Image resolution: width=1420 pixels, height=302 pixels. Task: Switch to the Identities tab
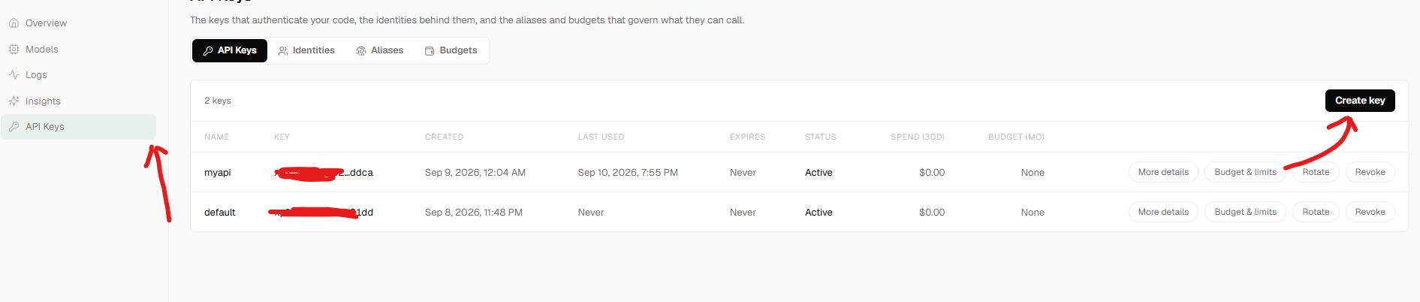[x=306, y=50]
